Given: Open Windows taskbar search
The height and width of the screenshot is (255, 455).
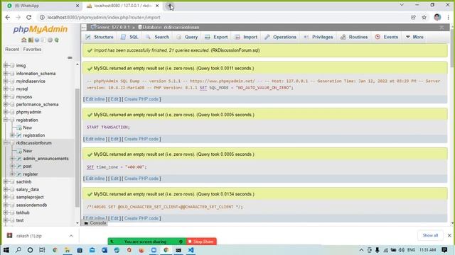Looking at the screenshot, I should [x=18, y=250].
